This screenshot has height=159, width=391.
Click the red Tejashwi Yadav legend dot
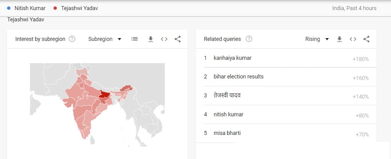click(55, 8)
